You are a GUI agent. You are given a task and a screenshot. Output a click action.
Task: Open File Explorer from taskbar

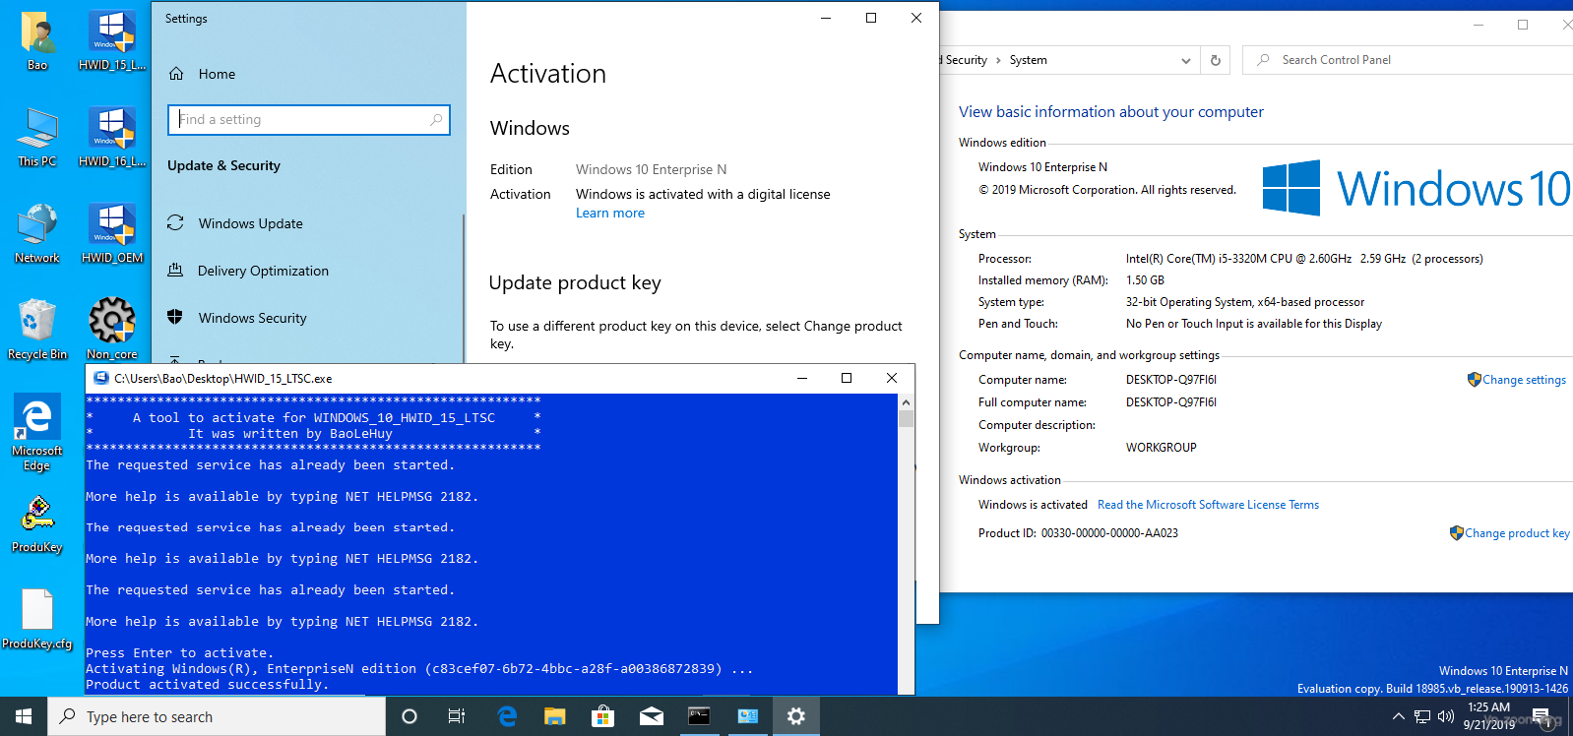(x=555, y=716)
